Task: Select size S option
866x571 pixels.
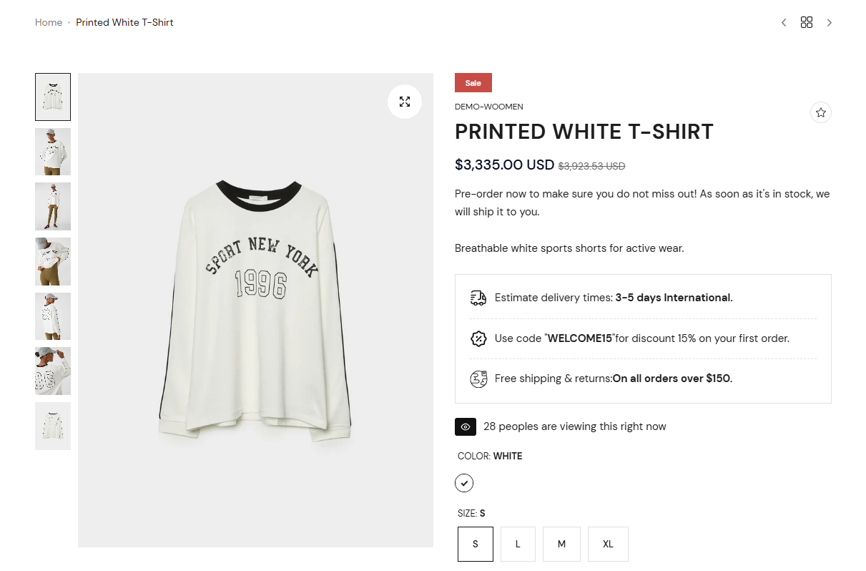Action: [x=476, y=544]
